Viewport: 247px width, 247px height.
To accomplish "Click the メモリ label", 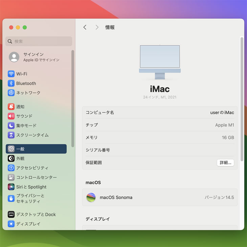I will [x=91, y=137].
